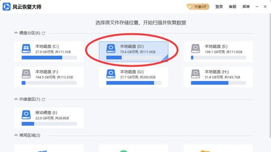
Task: Open the 客服 customer service link
Action: [x=232, y=7]
